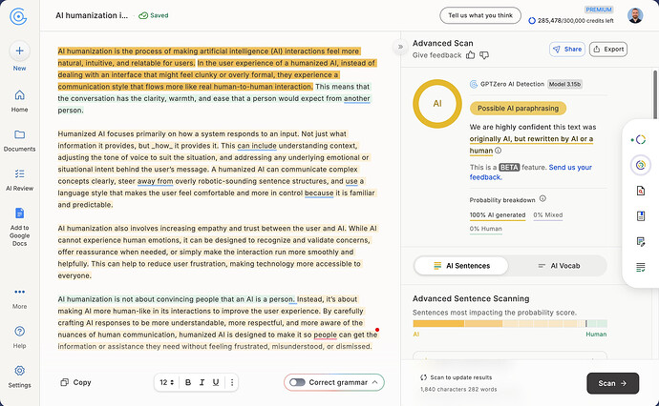The image size is (659, 406).
Task: Click the yellow AI result ring
Action: point(437,104)
